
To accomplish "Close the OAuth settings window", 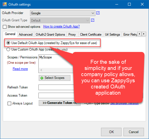I will 142,4.
